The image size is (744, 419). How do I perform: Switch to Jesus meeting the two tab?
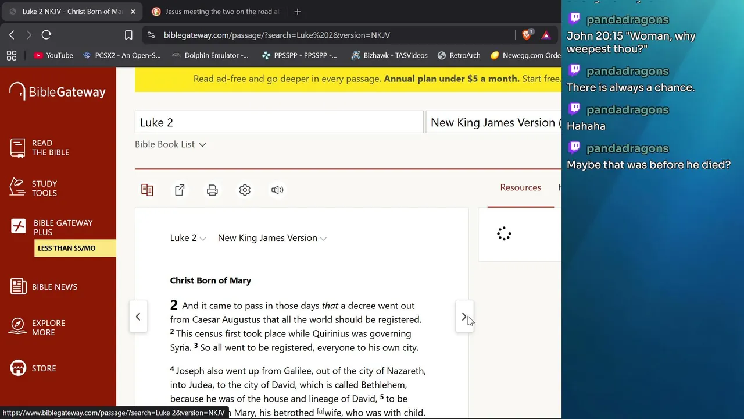(x=215, y=12)
